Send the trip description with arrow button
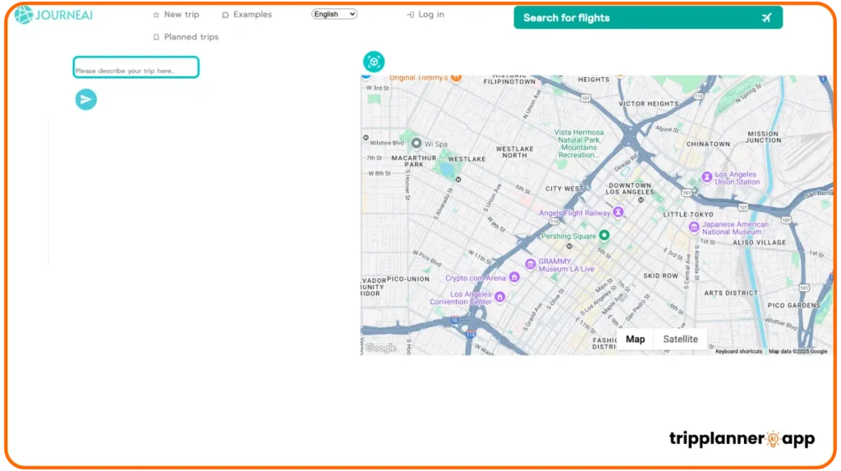The width and height of the screenshot is (841, 471). (x=85, y=99)
